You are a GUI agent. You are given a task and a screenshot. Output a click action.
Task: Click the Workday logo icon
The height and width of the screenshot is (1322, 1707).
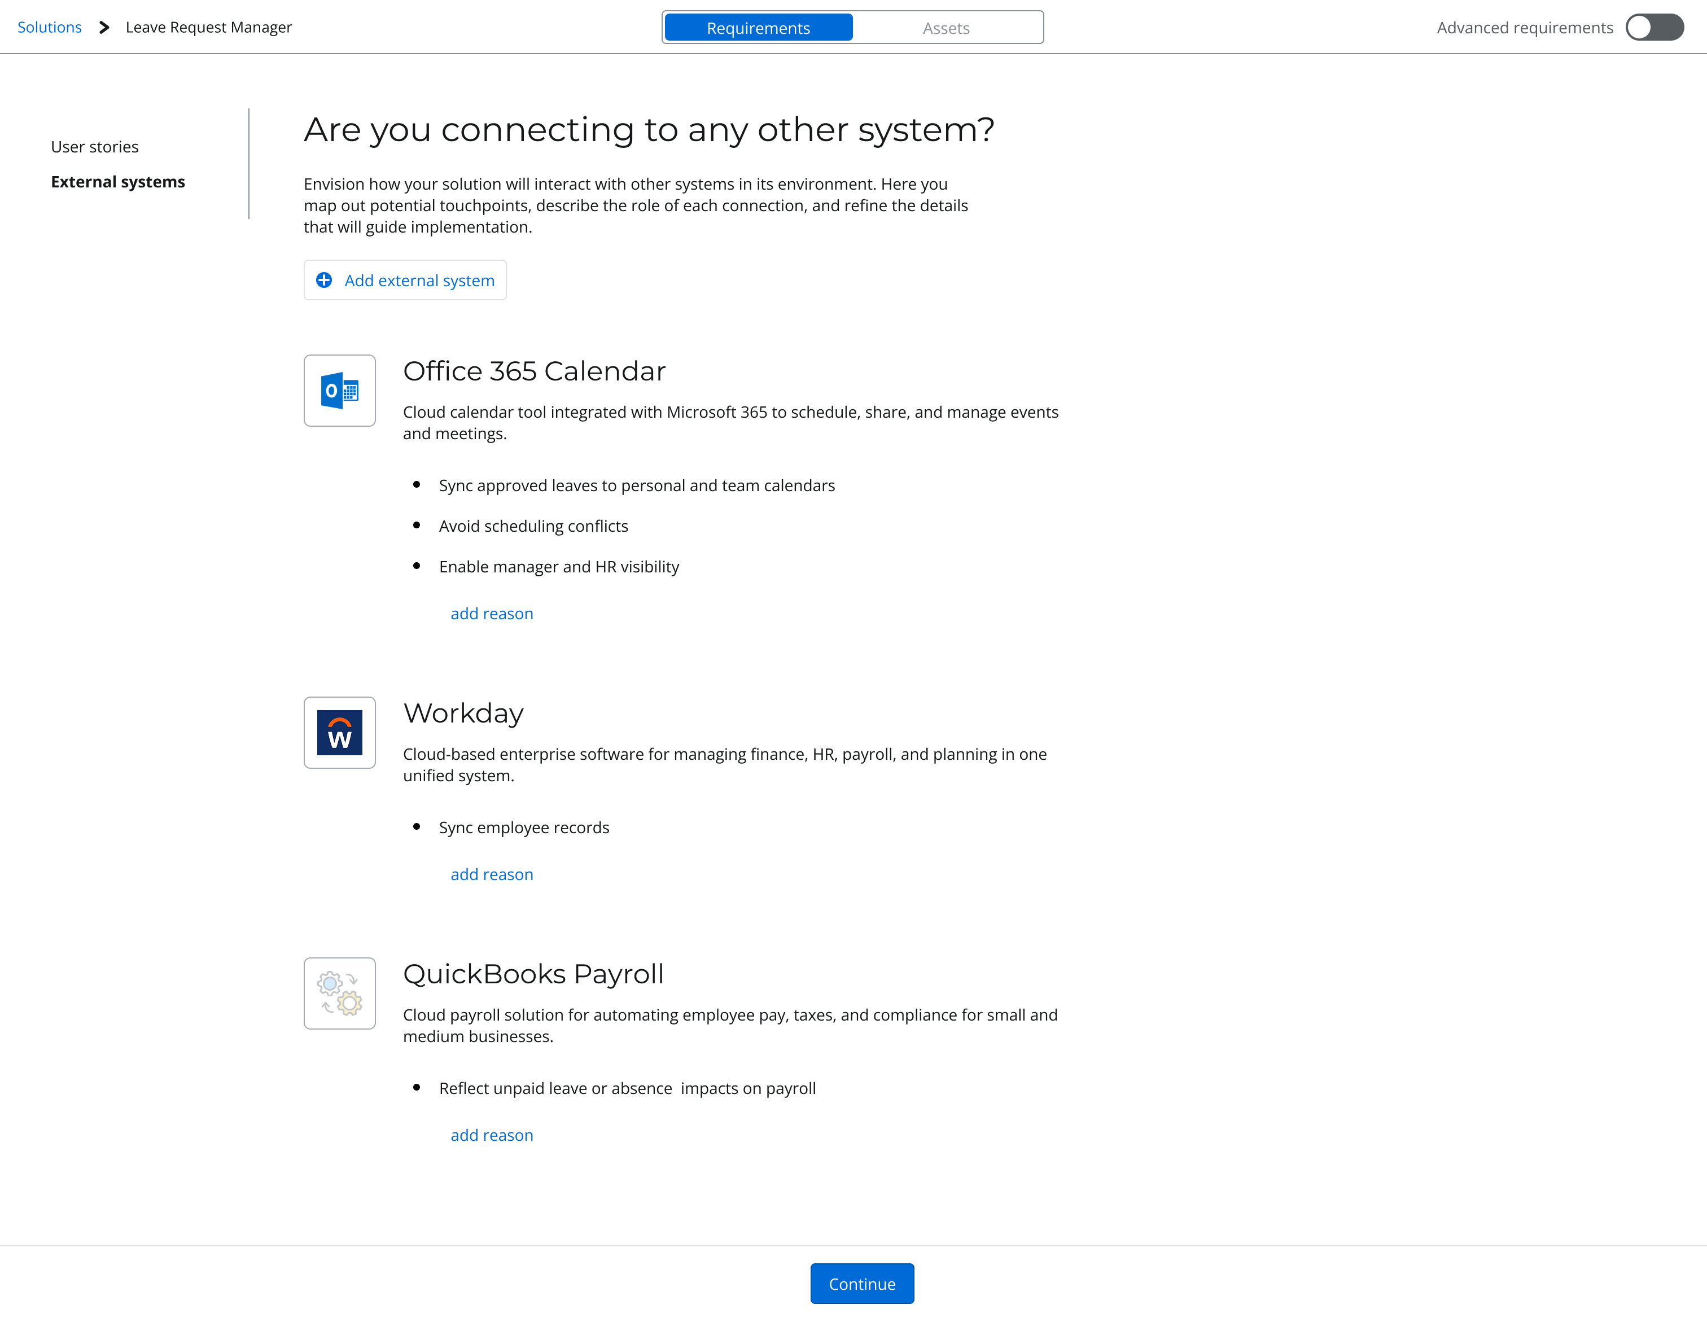point(339,733)
